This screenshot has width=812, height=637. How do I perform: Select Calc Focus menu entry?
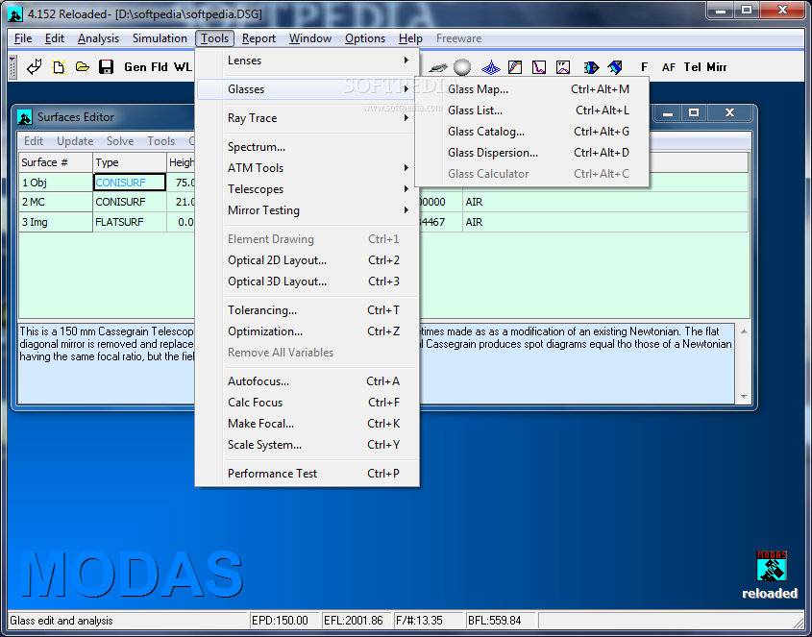[308, 403]
